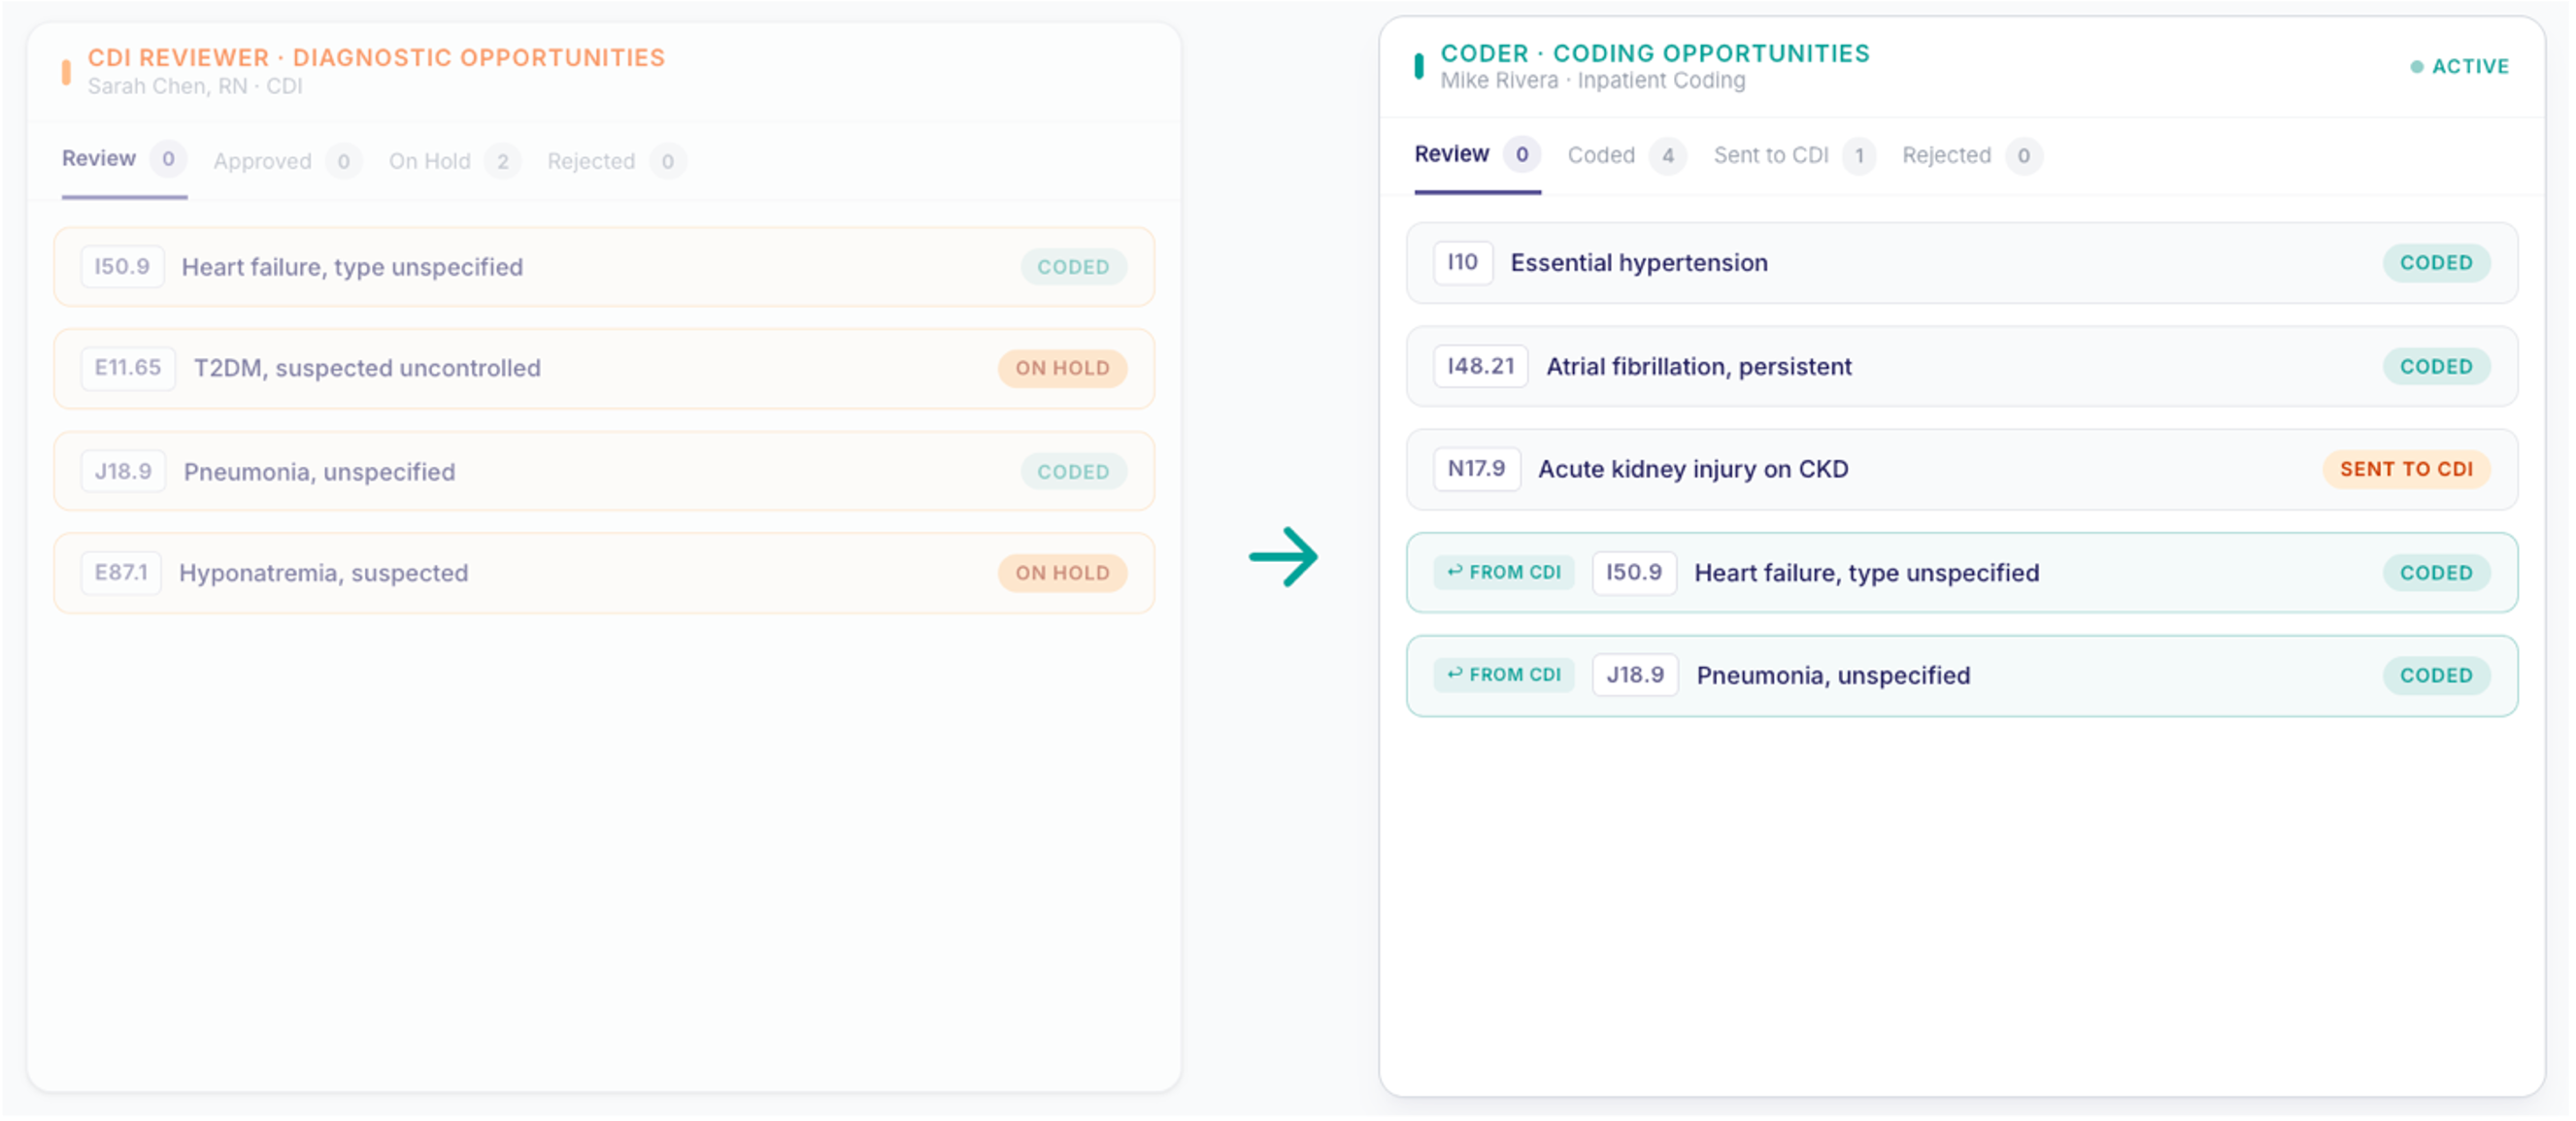The width and height of the screenshot is (2576, 1121).
Task: Click CODED badge on Coder Heart failure row
Action: pos(2436,574)
